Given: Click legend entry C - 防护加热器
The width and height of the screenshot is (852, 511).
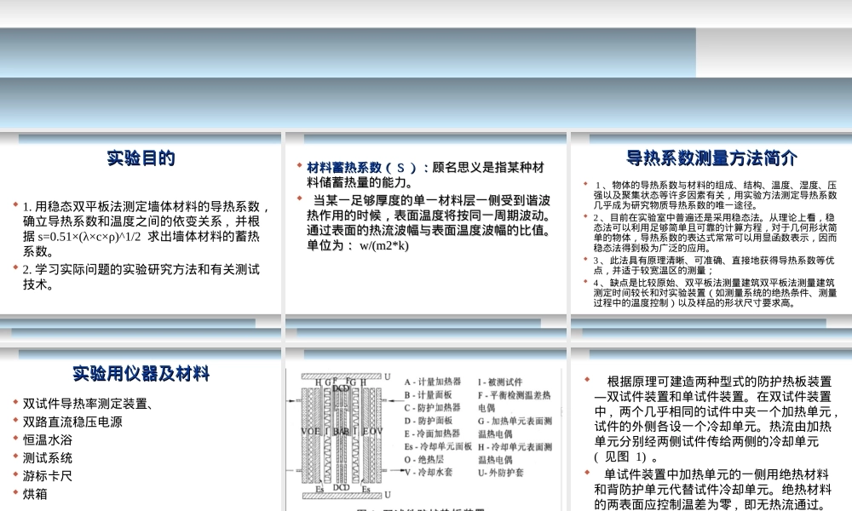Looking at the screenshot, I should pyautogui.click(x=433, y=407).
